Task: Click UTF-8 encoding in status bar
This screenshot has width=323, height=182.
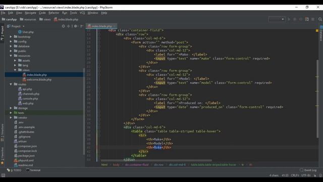Action: tap(306, 175)
